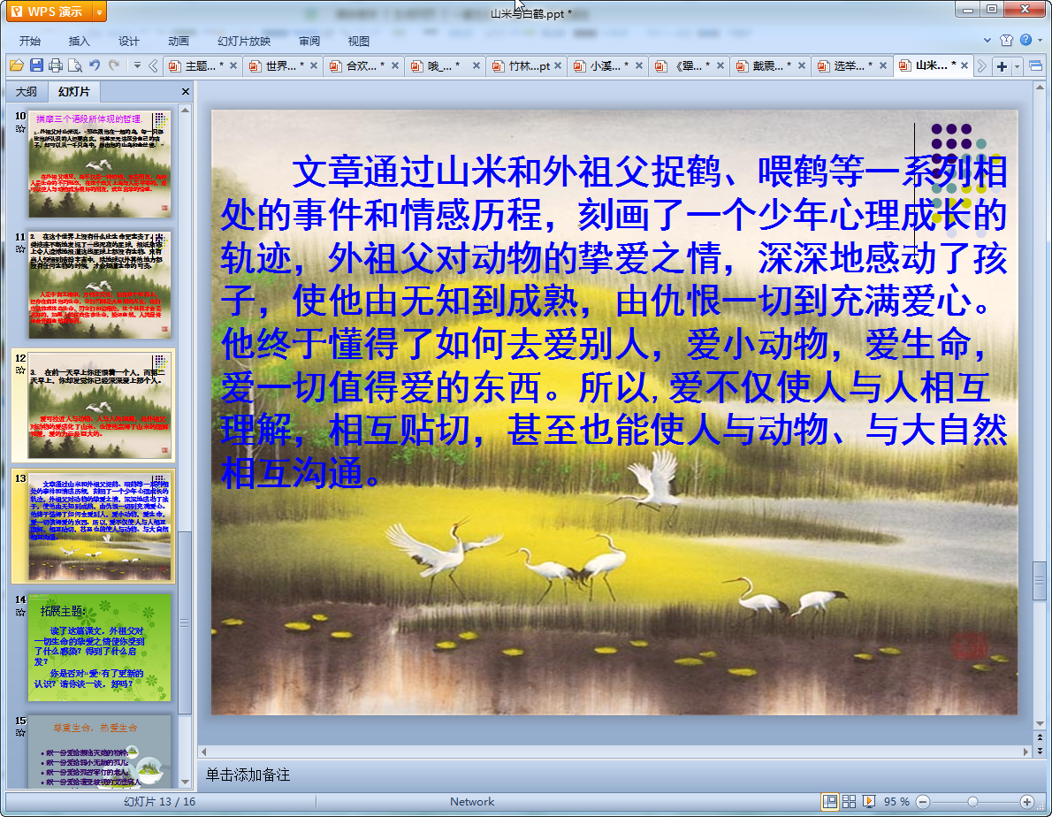This screenshot has height=817, width=1052.
Task: Click the zoom slider handle
Action: [972, 802]
